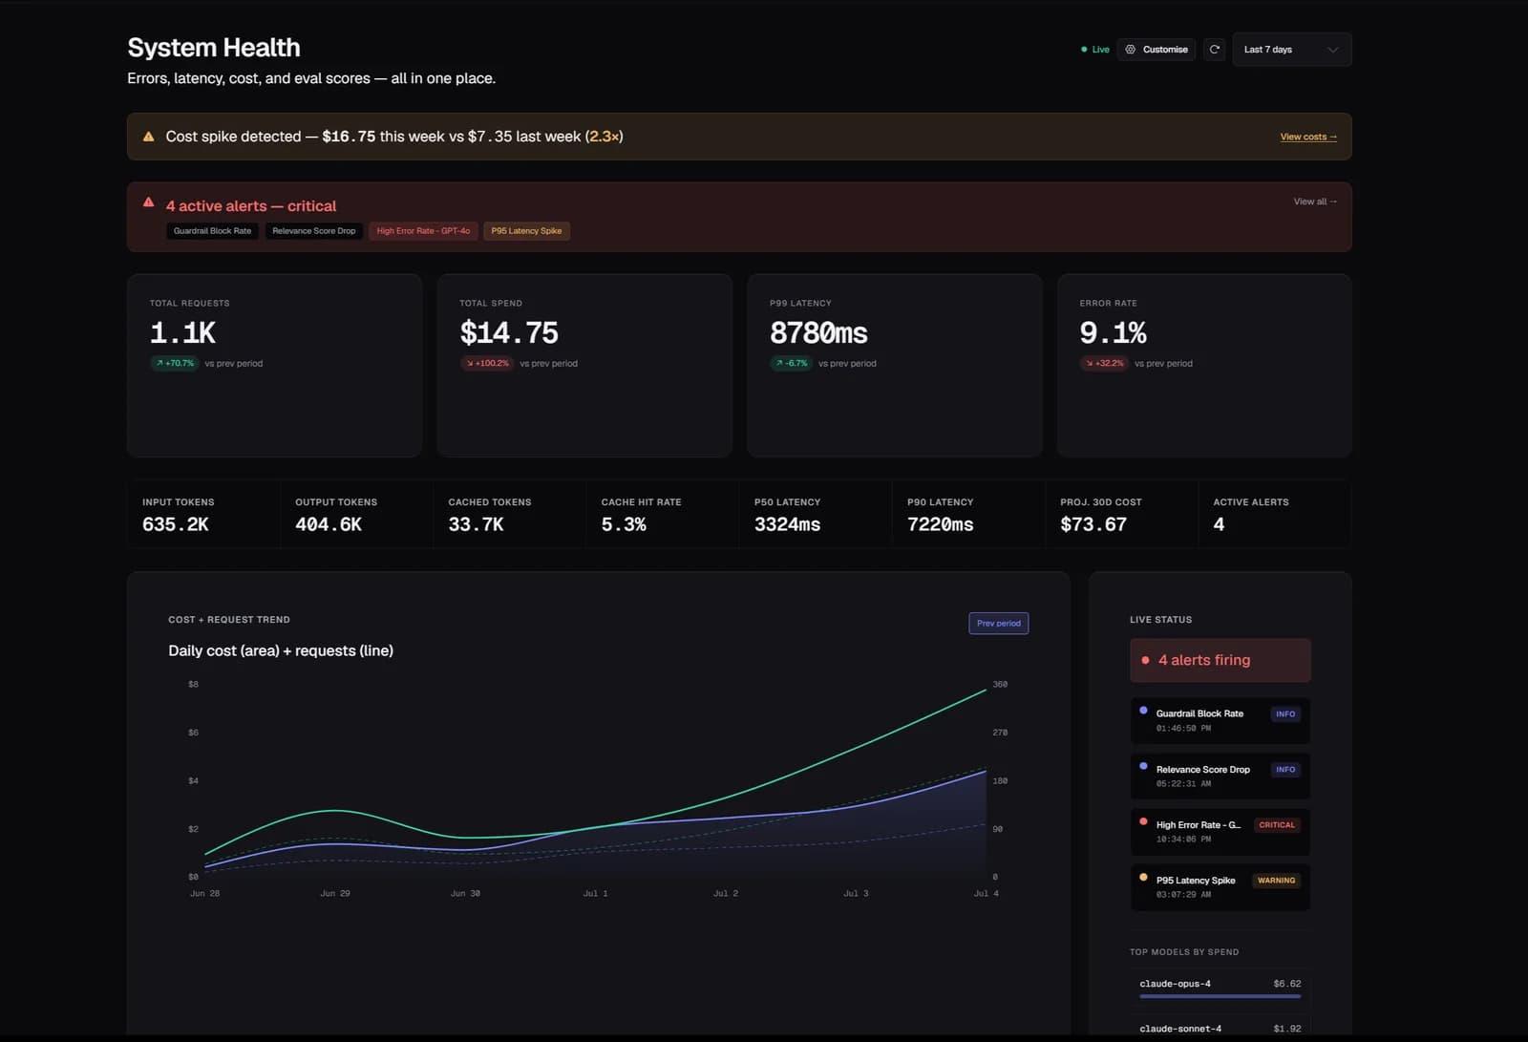Click the green Live status dot
1528x1042 pixels.
tap(1084, 50)
